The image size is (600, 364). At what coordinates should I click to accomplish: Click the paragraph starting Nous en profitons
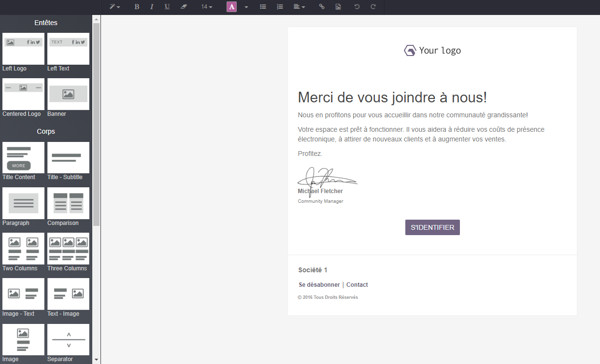click(x=413, y=115)
